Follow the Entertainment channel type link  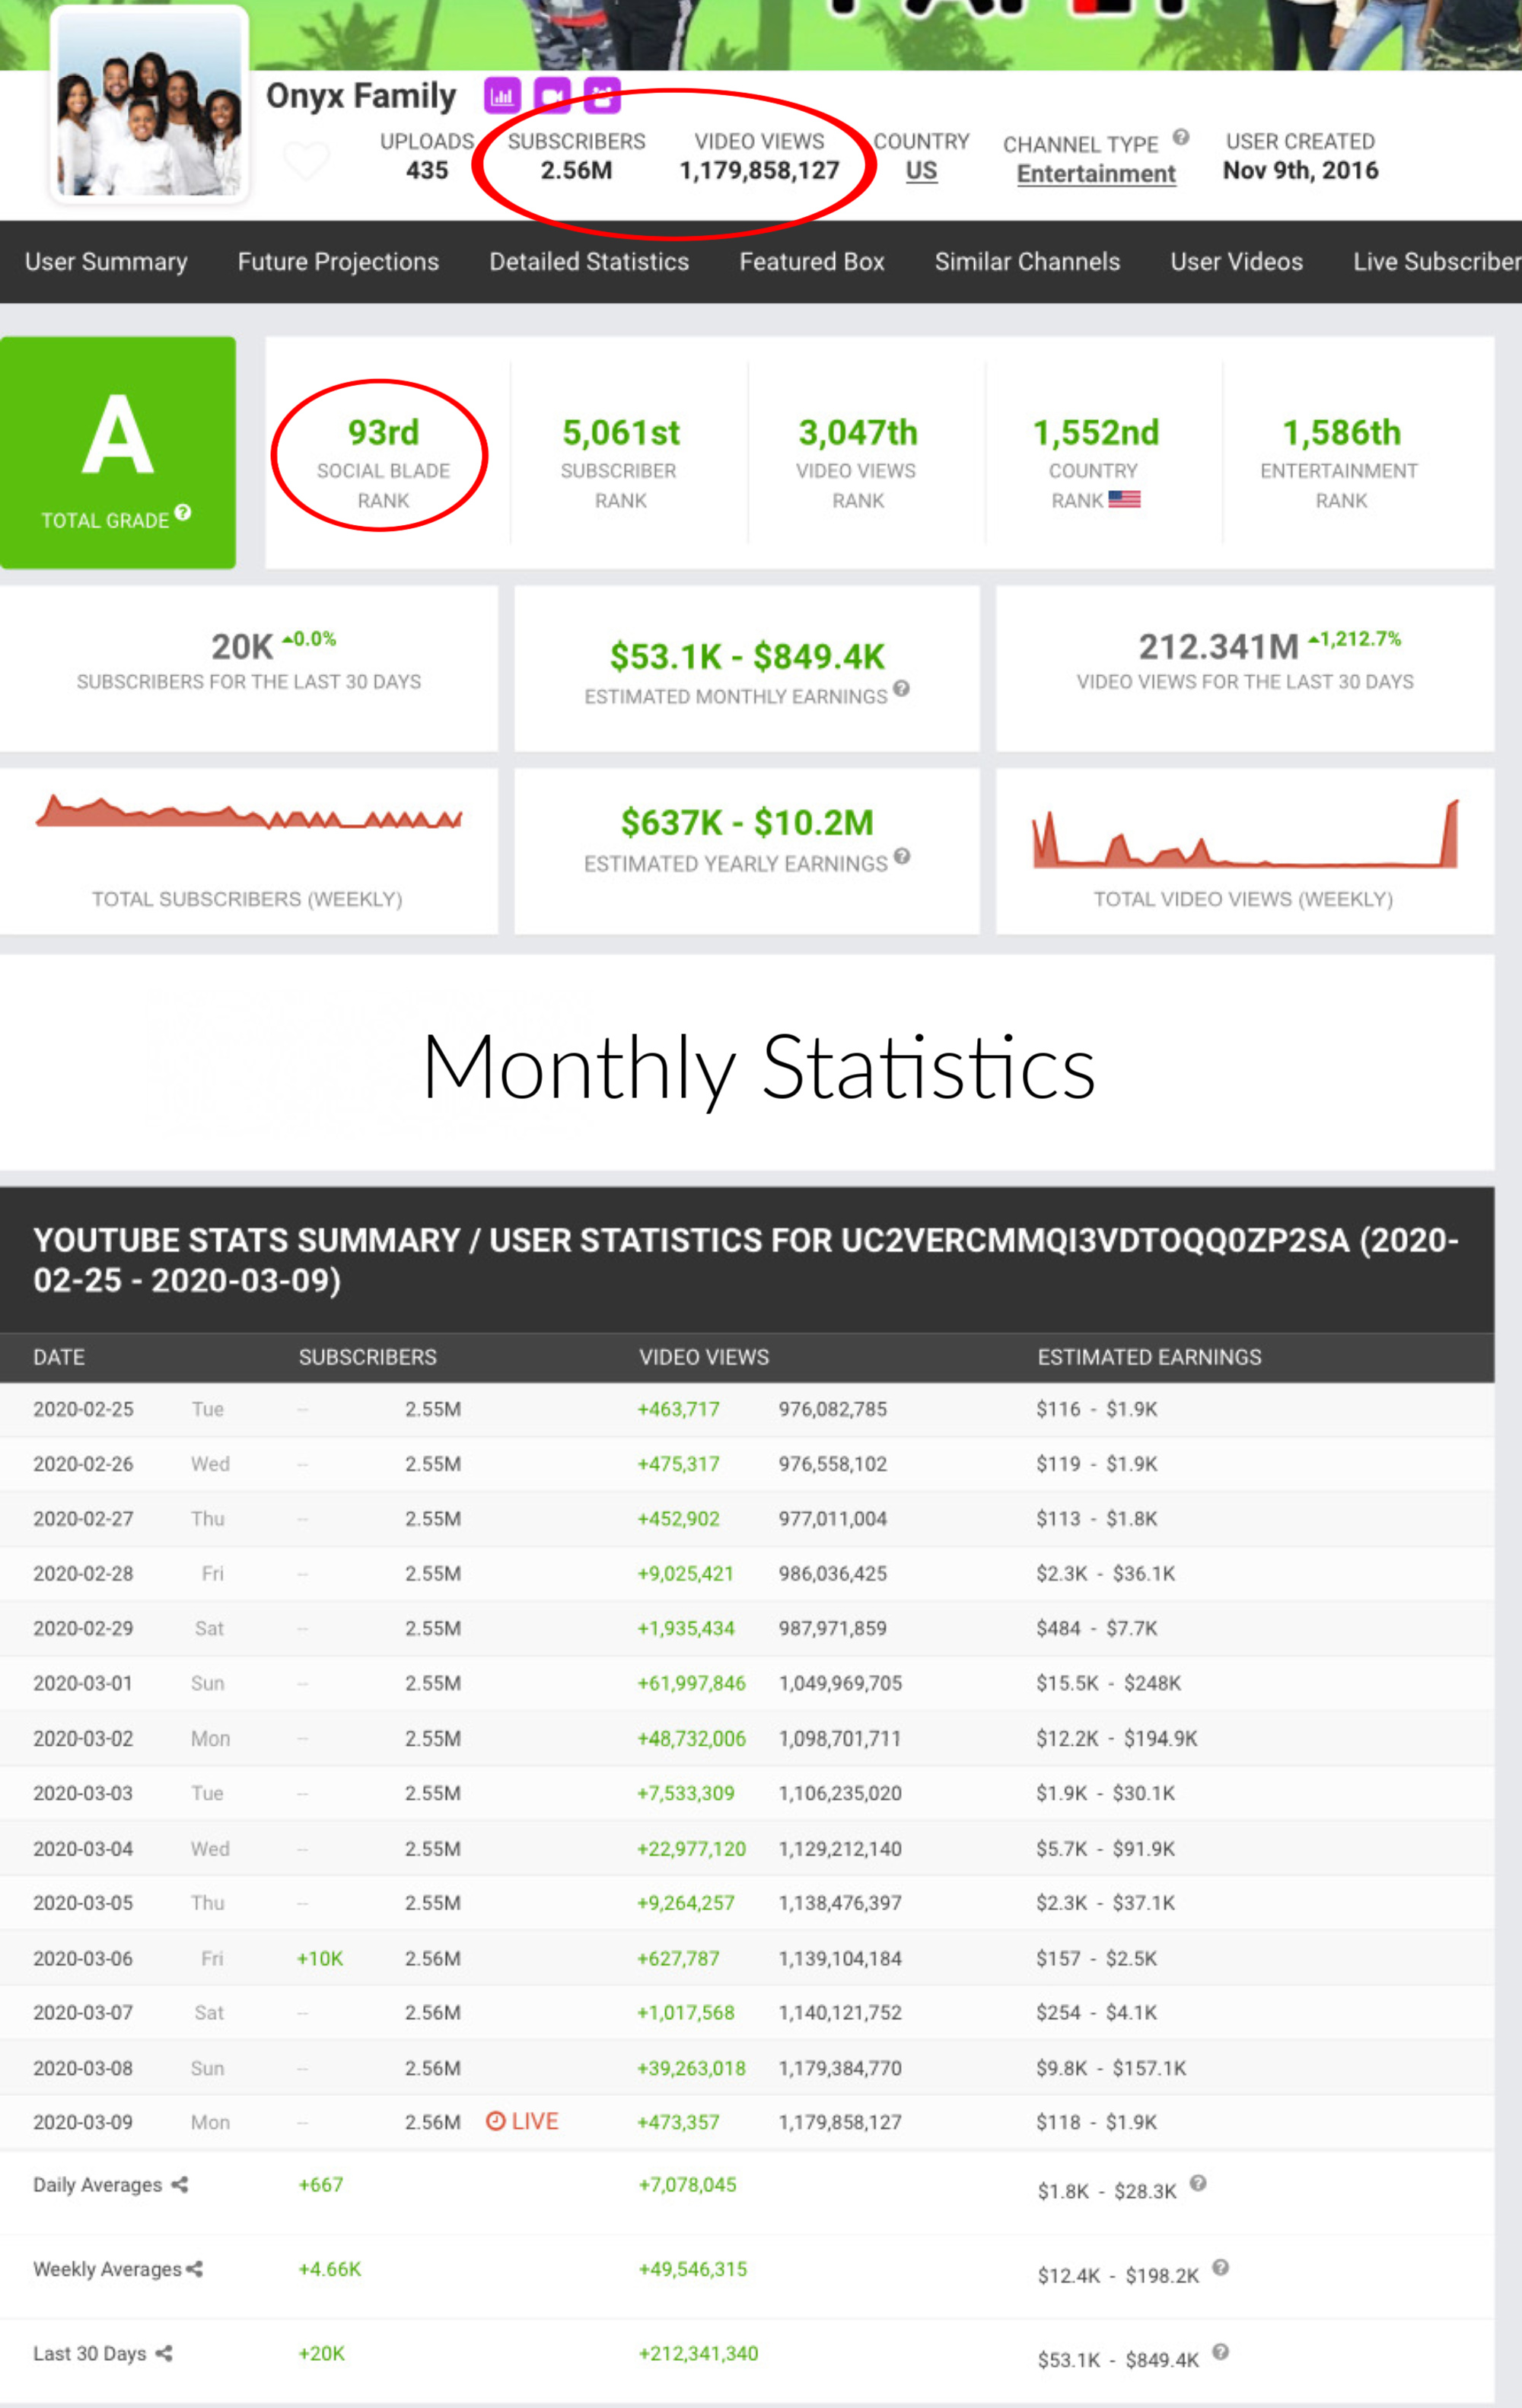click(x=1096, y=174)
